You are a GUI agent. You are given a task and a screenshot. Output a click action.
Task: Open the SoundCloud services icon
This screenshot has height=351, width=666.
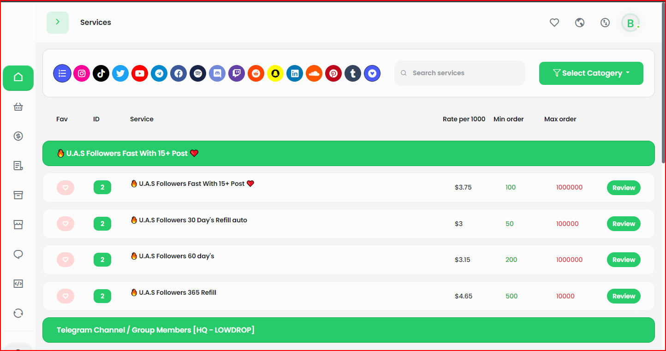click(314, 73)
